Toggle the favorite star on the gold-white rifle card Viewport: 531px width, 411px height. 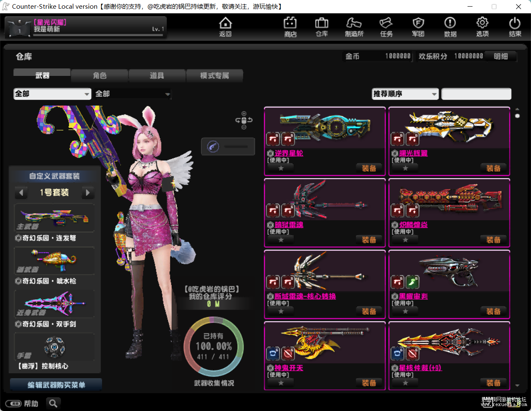[x=405, y=168]
